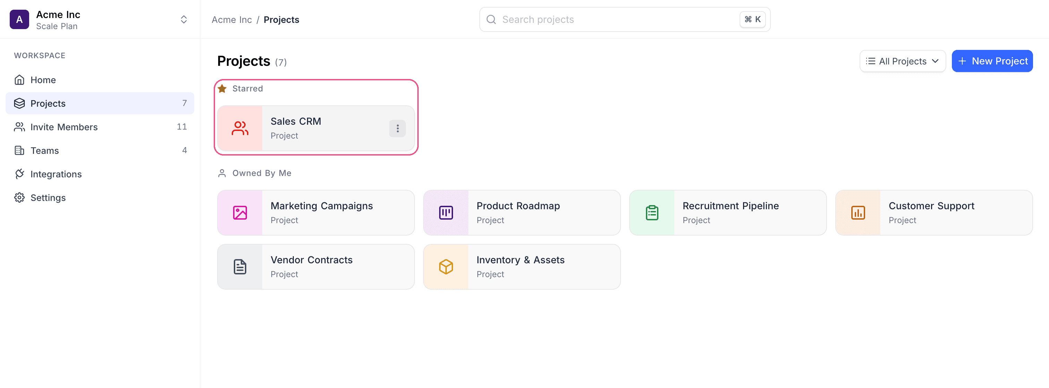
Task: Click the ⌘ K shortcut badge
Action: [752, 19]
